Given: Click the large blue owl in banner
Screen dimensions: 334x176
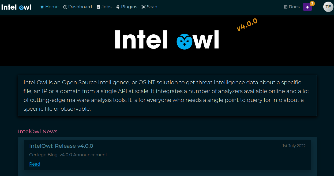Looking at the screenshot, I should tap(185, 41).
